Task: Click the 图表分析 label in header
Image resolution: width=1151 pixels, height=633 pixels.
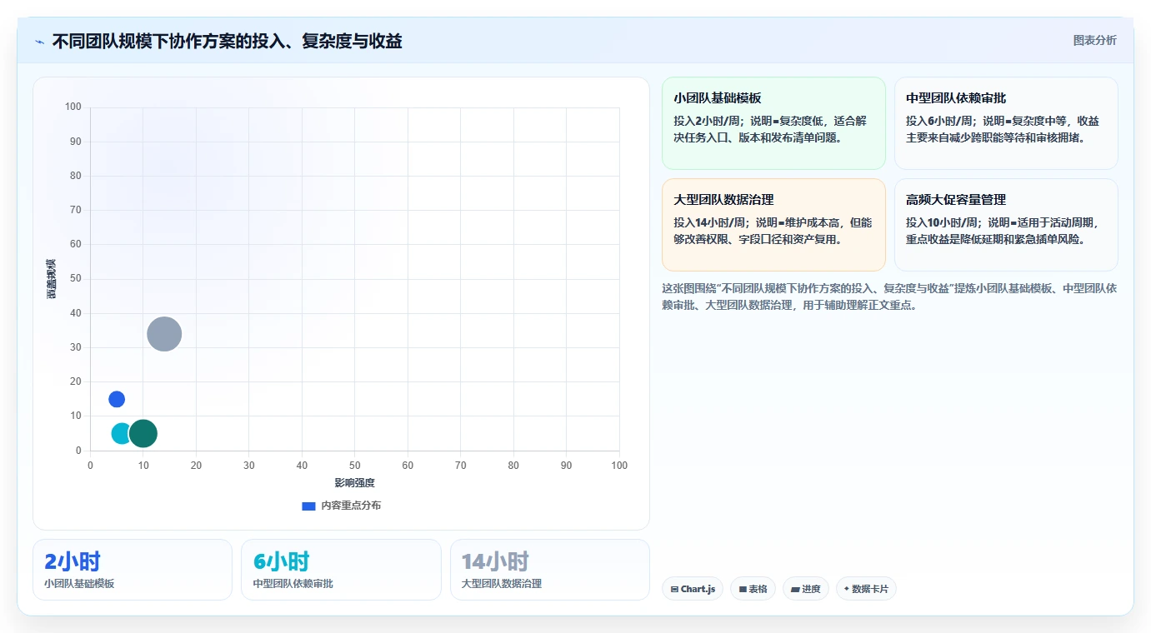Action: 1094,40
